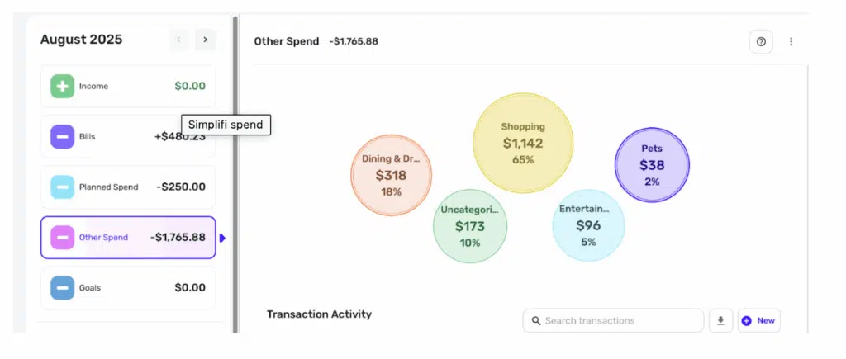Add a New transaction
Viewport: 846px width, 359px height.
[758, 320]
